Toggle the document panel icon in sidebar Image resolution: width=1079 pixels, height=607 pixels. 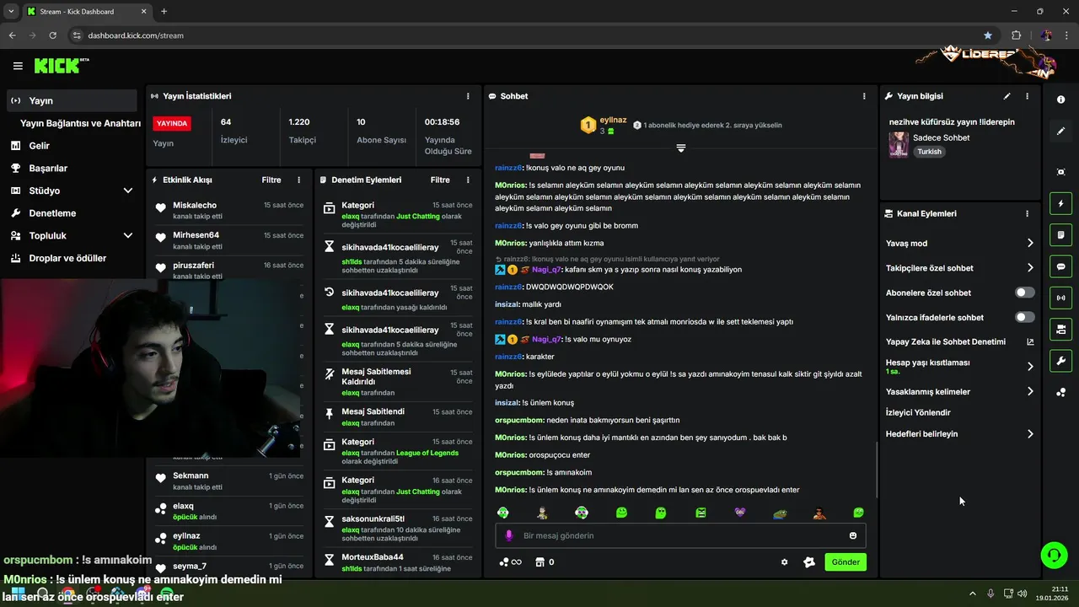pyautogui.click(x=1060, y=234)
